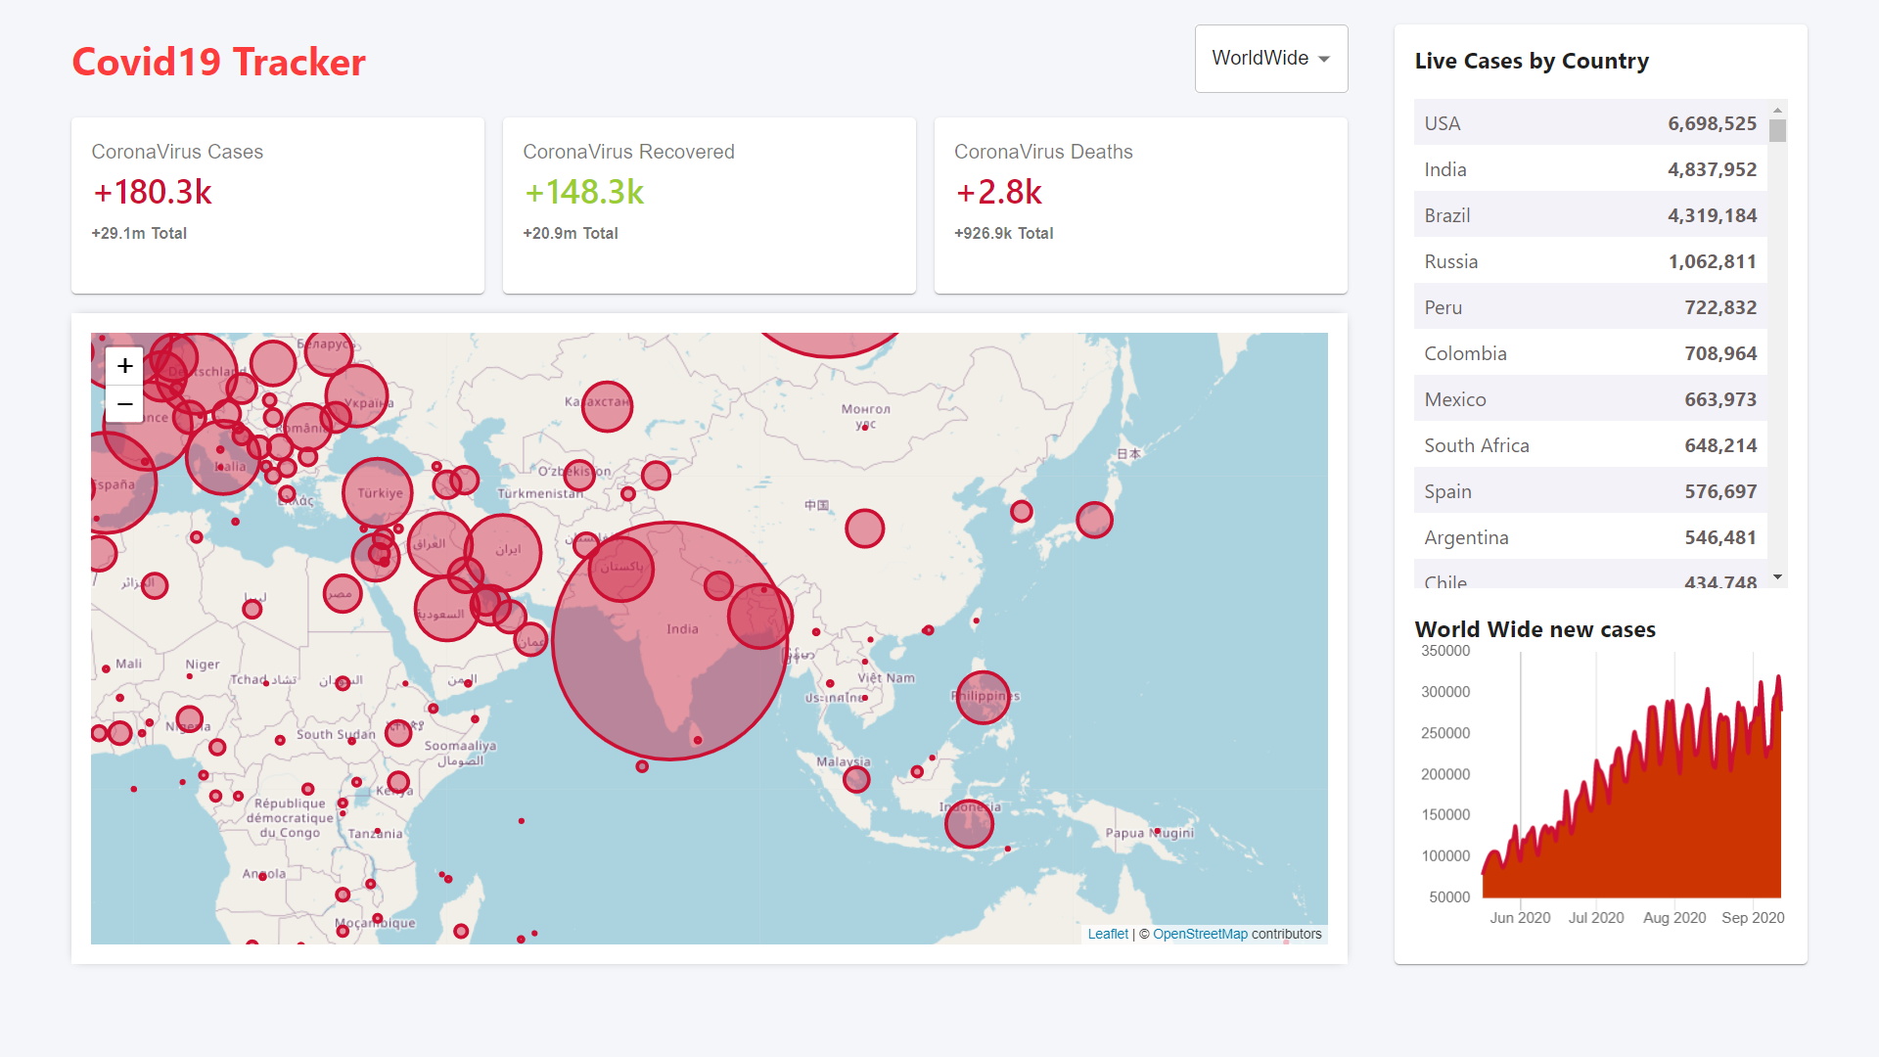Screen dimensions: 1879x1057
Task: Click the World Wide new cases heading
Action: 1535,629
